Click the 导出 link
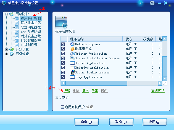 [x=95, y=91]
